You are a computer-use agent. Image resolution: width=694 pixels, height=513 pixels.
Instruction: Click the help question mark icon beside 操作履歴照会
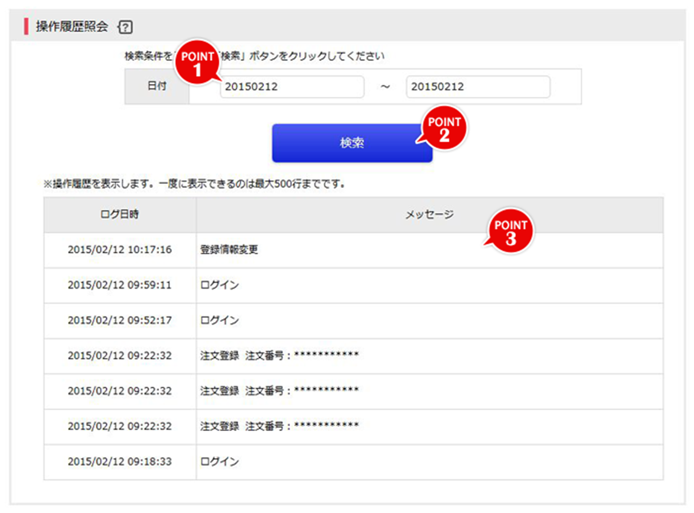pyautogui.click(x=125, y=27)
